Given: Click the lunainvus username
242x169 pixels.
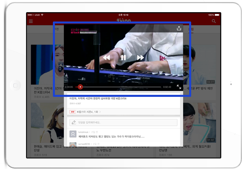Looking at the screenshot, I should click(83, 132).
